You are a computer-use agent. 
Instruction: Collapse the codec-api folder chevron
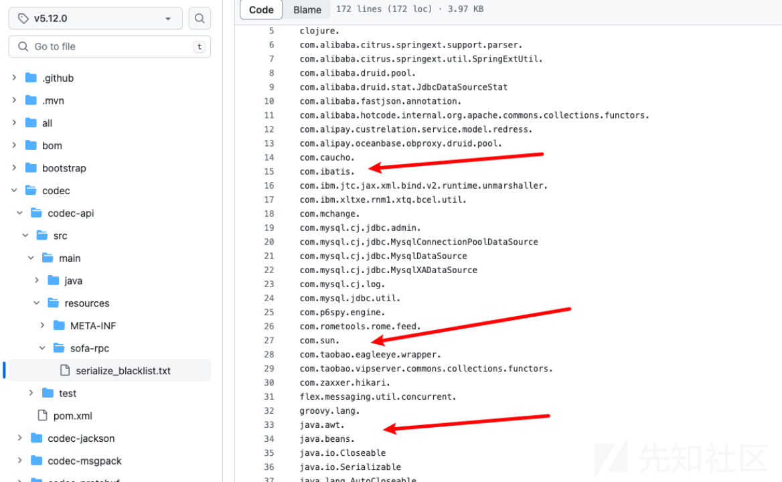(19, 213)
